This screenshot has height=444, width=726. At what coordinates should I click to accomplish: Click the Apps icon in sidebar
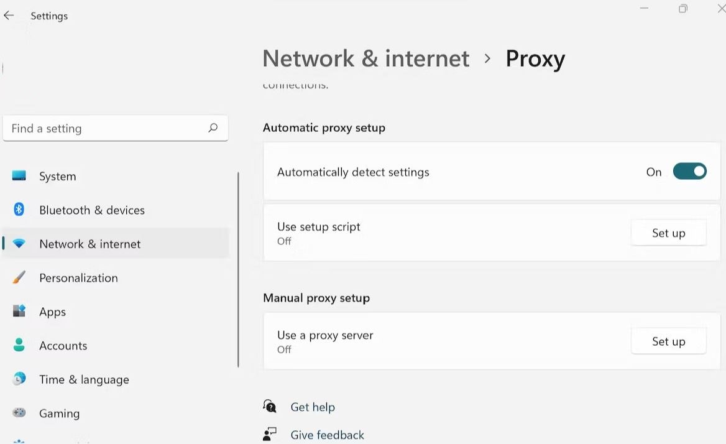tap(19, 311)
